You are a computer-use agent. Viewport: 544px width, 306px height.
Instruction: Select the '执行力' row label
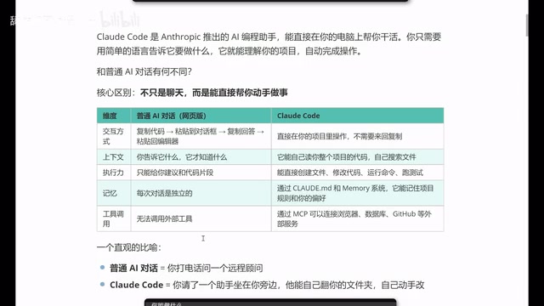(113, 173)
